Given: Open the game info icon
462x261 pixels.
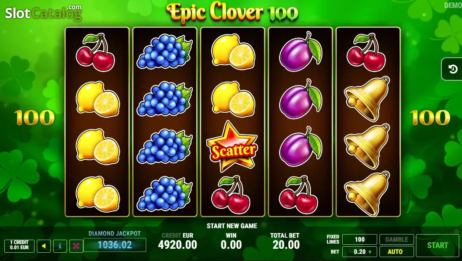Looking at the screenshot, I should [x=60, y=246].
